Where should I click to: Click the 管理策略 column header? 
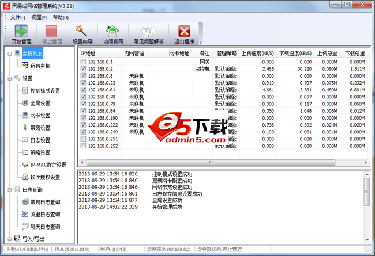pyautogui.click(x=226, y=53)
